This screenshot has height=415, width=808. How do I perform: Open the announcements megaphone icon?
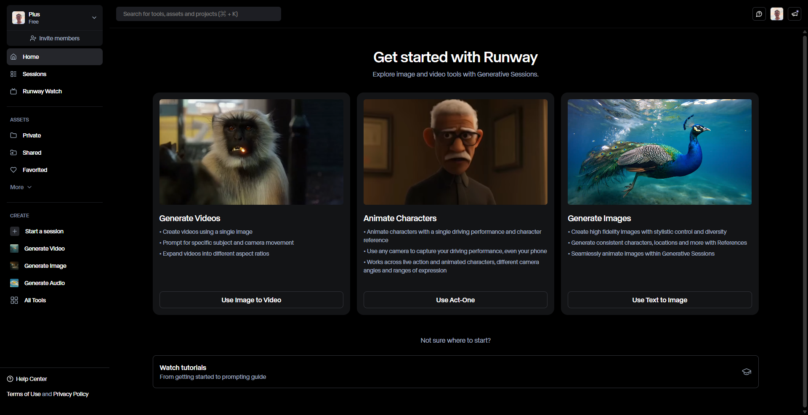pyautogui.click(x=794, y=14)
